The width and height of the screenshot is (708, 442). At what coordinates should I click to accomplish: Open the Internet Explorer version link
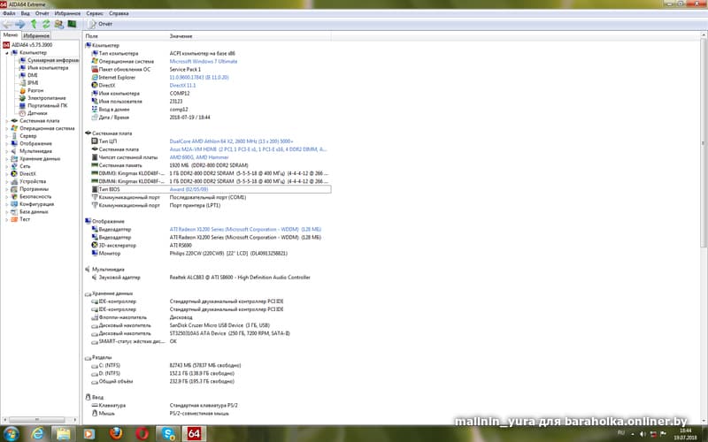pyautogui.click(x=199, y=78)
